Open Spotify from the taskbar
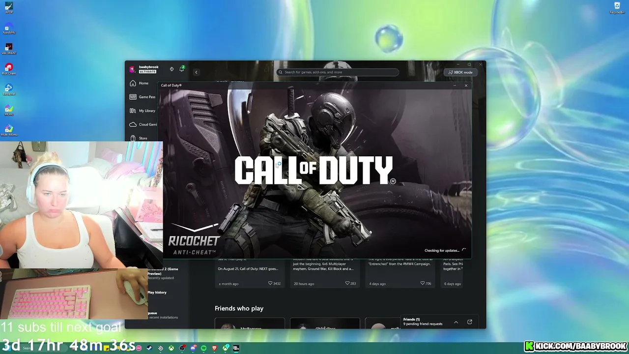Image resolution: width=629 pixels, height=354 pixels. (203, 348)
